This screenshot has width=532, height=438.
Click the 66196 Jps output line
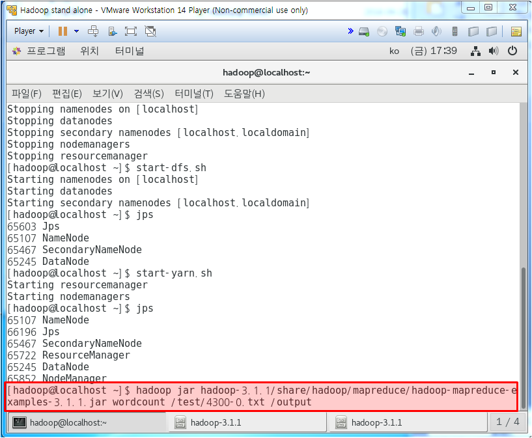33,332
